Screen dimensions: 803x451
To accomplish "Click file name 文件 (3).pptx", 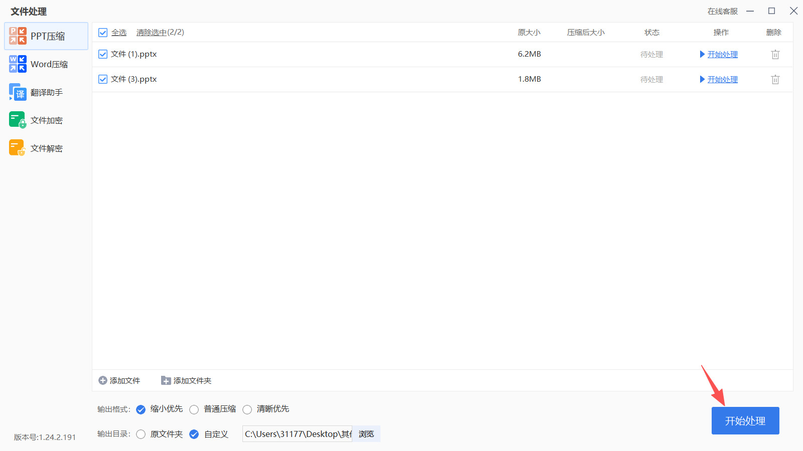I will (134, 79).
